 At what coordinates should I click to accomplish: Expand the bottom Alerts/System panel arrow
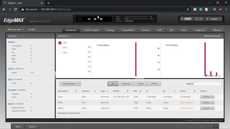click(216, 126)
